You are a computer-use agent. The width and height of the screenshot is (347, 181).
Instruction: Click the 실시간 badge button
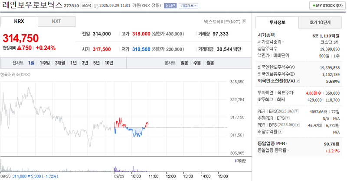pos(170,6)
